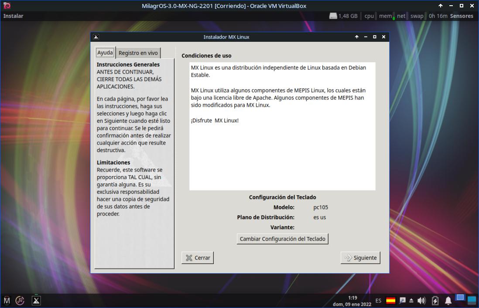Open the volume speaker icon

point(421,301)
